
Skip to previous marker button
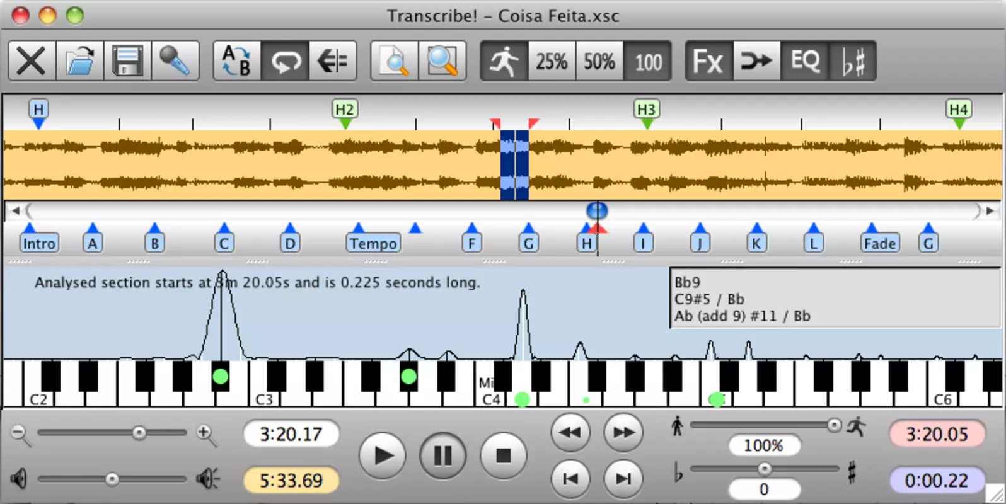pos(570,479)
